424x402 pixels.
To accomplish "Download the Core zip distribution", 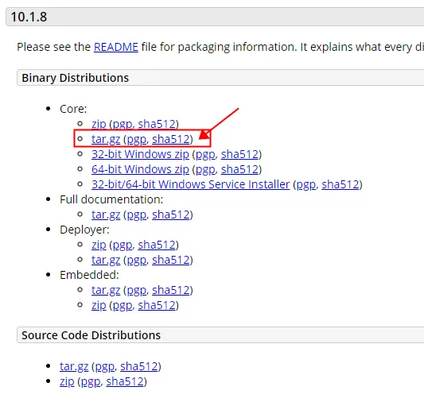I will click(99, 124).
